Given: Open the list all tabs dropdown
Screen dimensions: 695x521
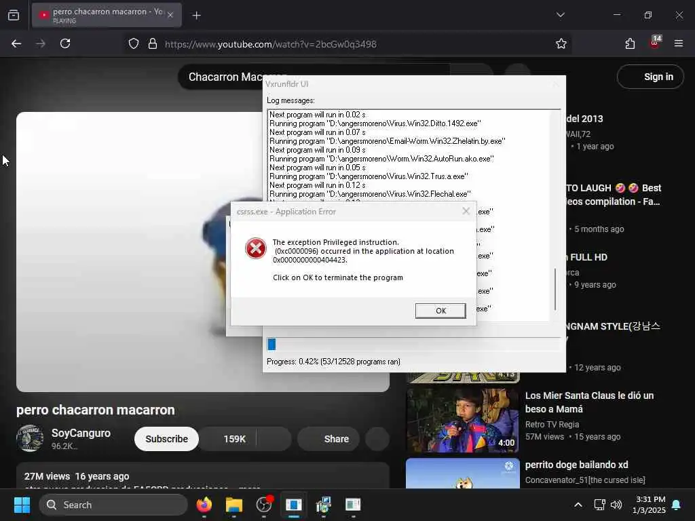Looking at the screenshot, I should point(560,15).
